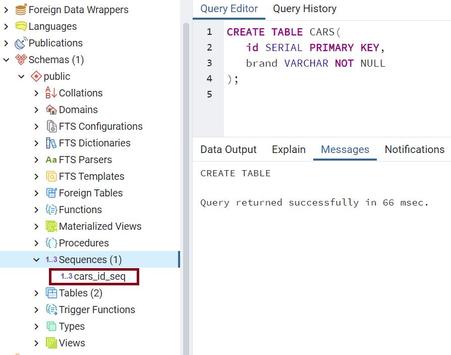Switch to the Query History tab
Screen dimensions: 451x355
(304, 9)
